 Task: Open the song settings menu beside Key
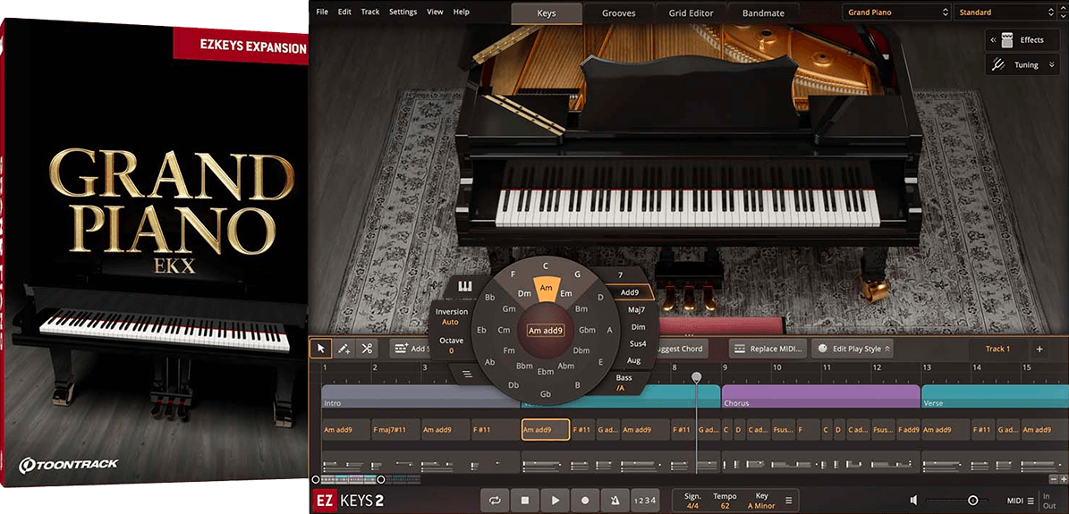pyautogui.click(x=788, y=501)
